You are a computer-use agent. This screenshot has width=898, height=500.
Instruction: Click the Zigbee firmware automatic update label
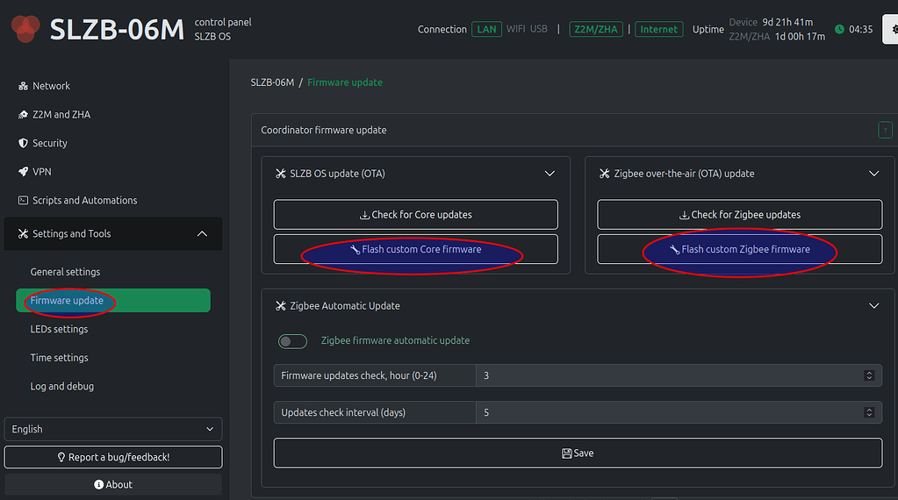[x=395, y=340]
